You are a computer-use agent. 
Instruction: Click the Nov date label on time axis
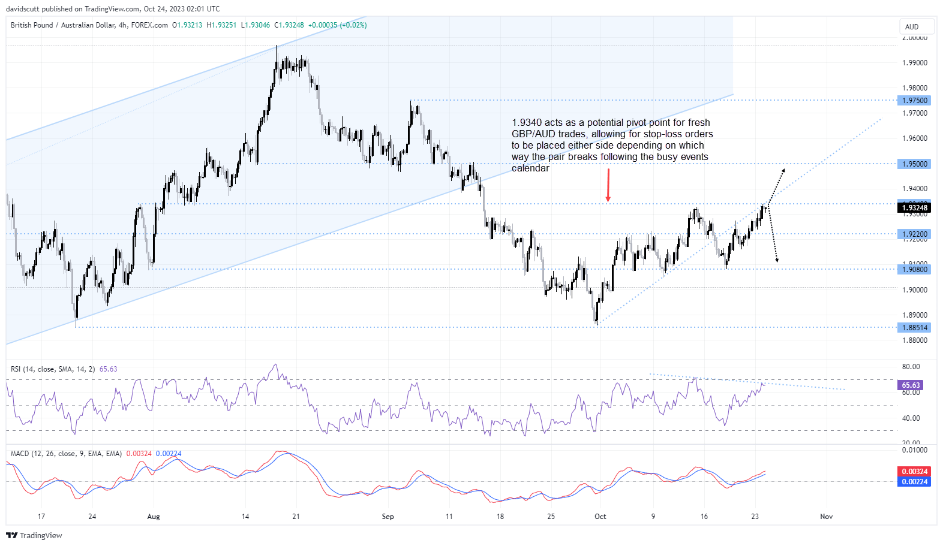pos(827,517)
